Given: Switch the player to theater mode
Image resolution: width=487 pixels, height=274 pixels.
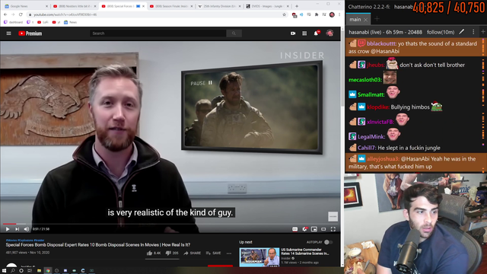Looking at the screenshot, I should tap(323, 229).
